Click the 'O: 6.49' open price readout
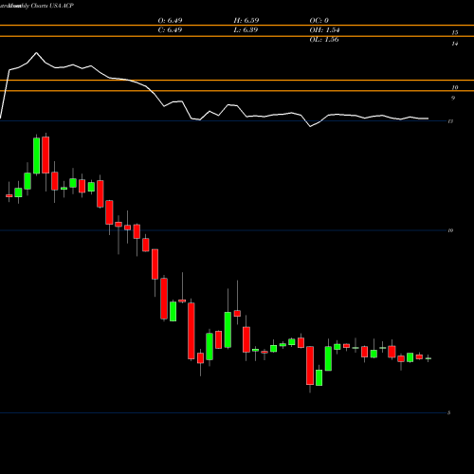The width and height of the screenshot is (474, 474). click(x=170, y=21)
